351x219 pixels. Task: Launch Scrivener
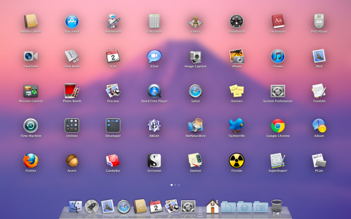(154, 160)
